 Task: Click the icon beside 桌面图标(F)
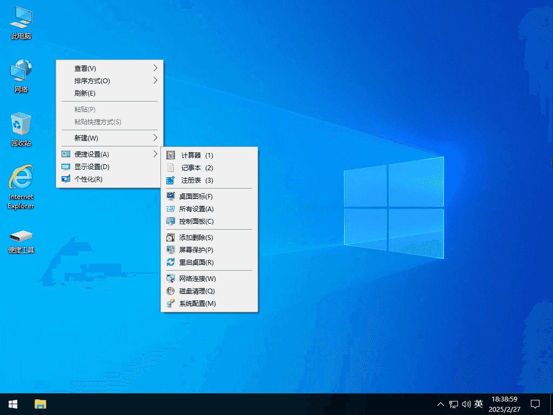click(171, 196)
